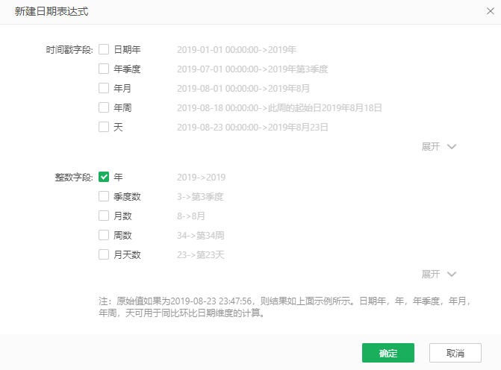
Task: Expand more options under 整数字段
Action: pos(438,274)
